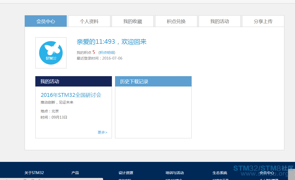295x180 pixels.
Task: Click the 关于STM32 footer heading
Action: point(34,173)
